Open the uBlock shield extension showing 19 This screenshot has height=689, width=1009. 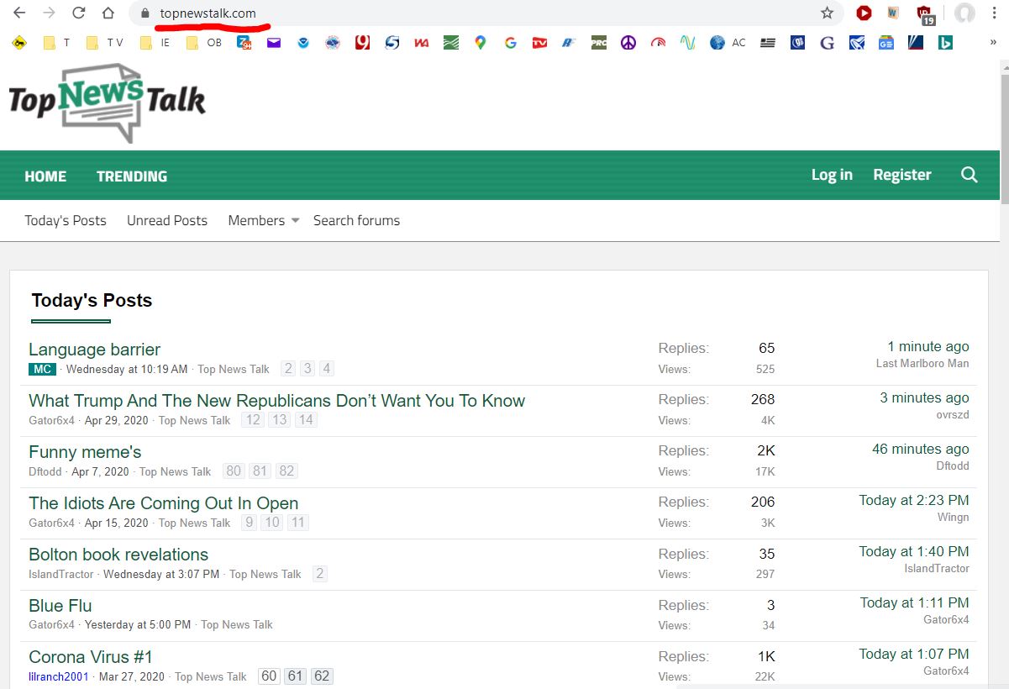[x=925, y=14]
